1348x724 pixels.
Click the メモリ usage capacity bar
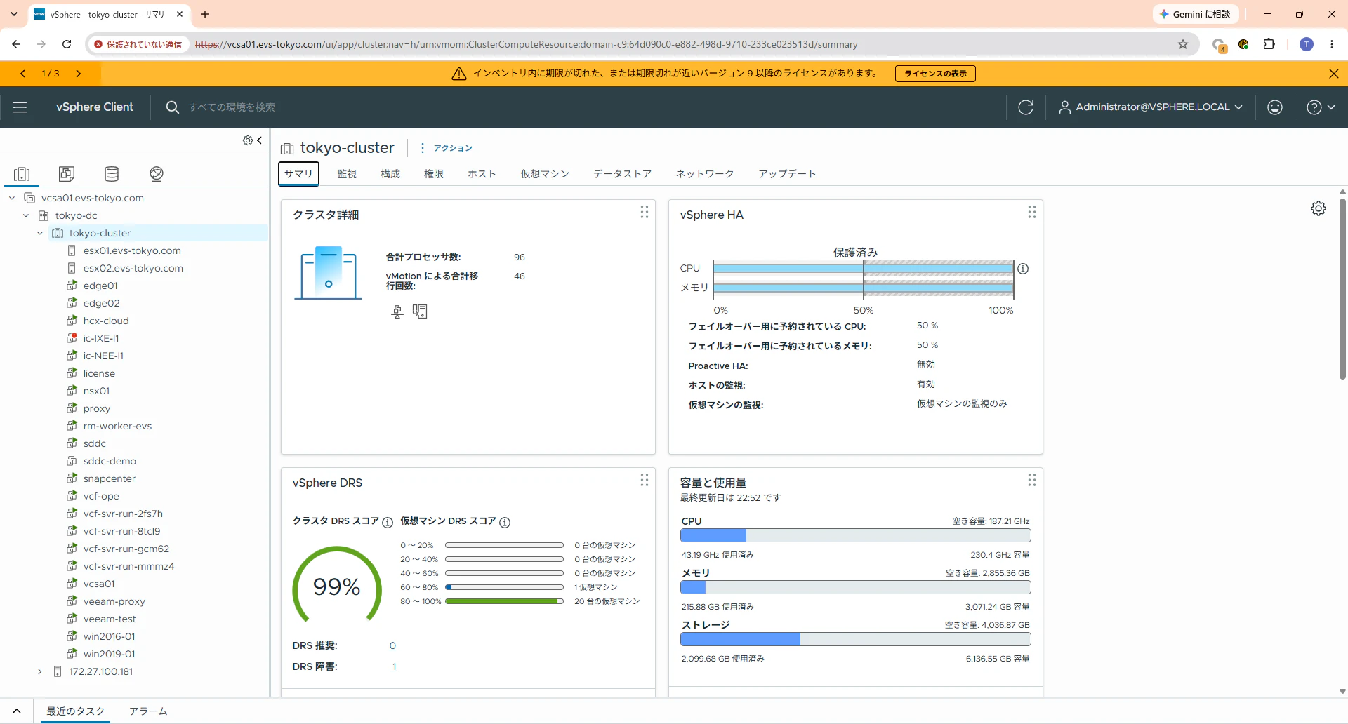(x=855, y=588)
